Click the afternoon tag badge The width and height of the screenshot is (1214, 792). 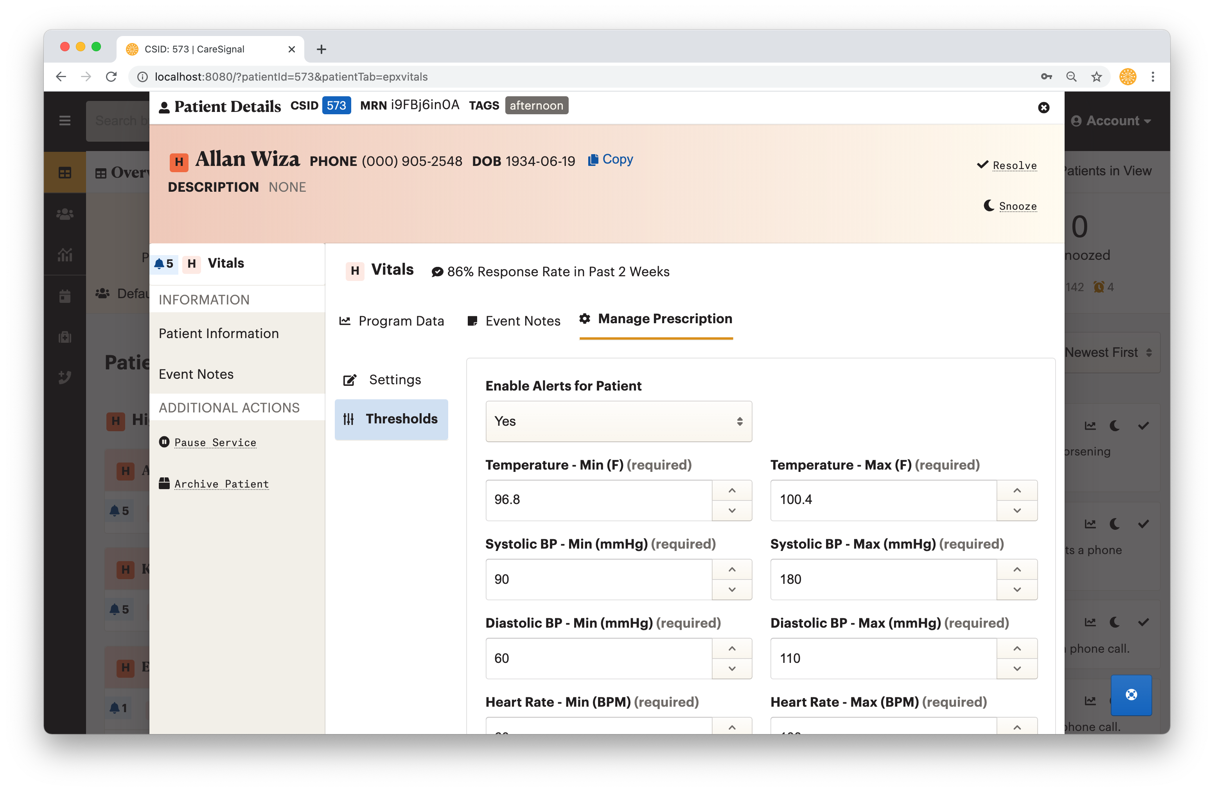(537, 106)
